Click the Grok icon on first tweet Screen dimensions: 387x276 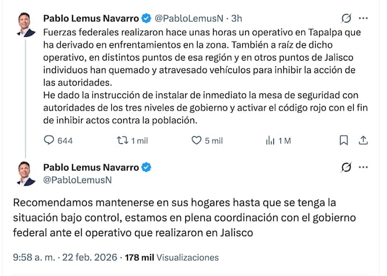347,18
